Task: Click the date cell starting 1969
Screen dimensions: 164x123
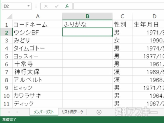Action: click(x=148, y=72)
